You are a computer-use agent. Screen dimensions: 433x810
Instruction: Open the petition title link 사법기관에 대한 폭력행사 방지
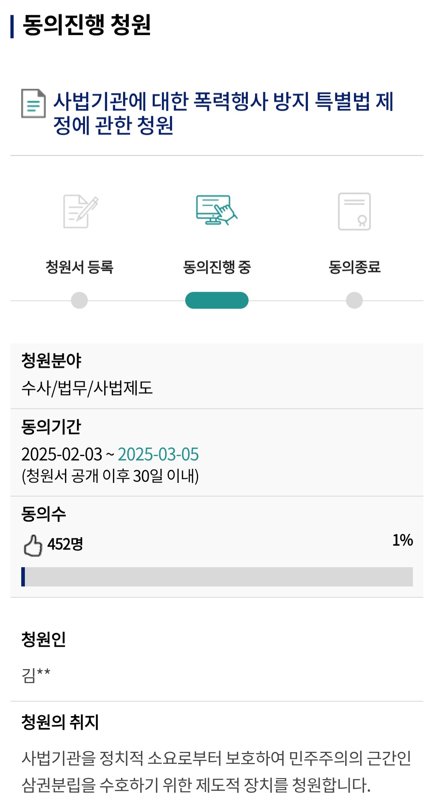[x=223, y=113]
